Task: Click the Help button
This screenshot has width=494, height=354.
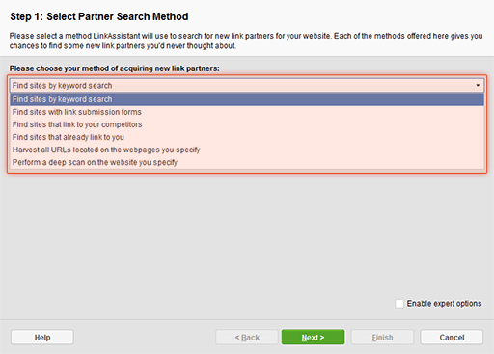Action: pyautogui.click(x=42, y=337)
